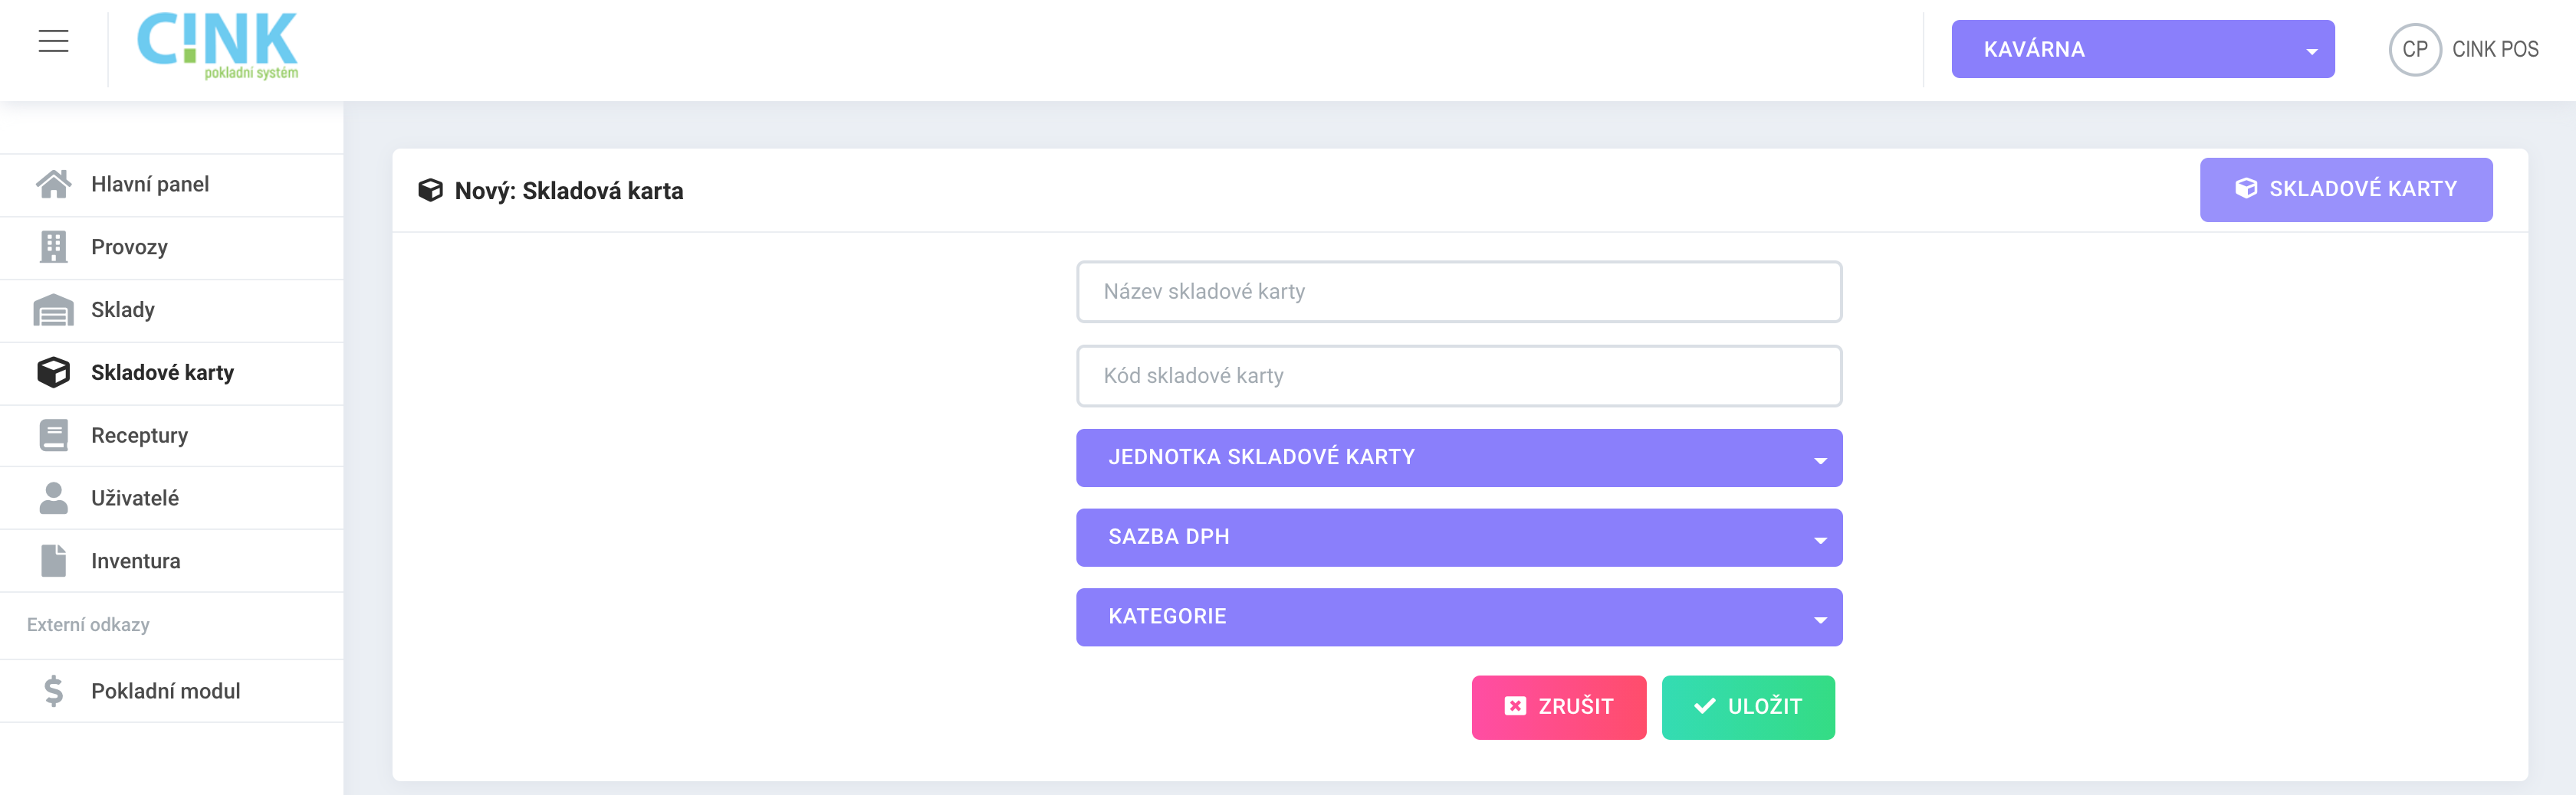Click the Receptury book icon
The width and height of the screenshot is (2576, 795).
pos(53,436)
